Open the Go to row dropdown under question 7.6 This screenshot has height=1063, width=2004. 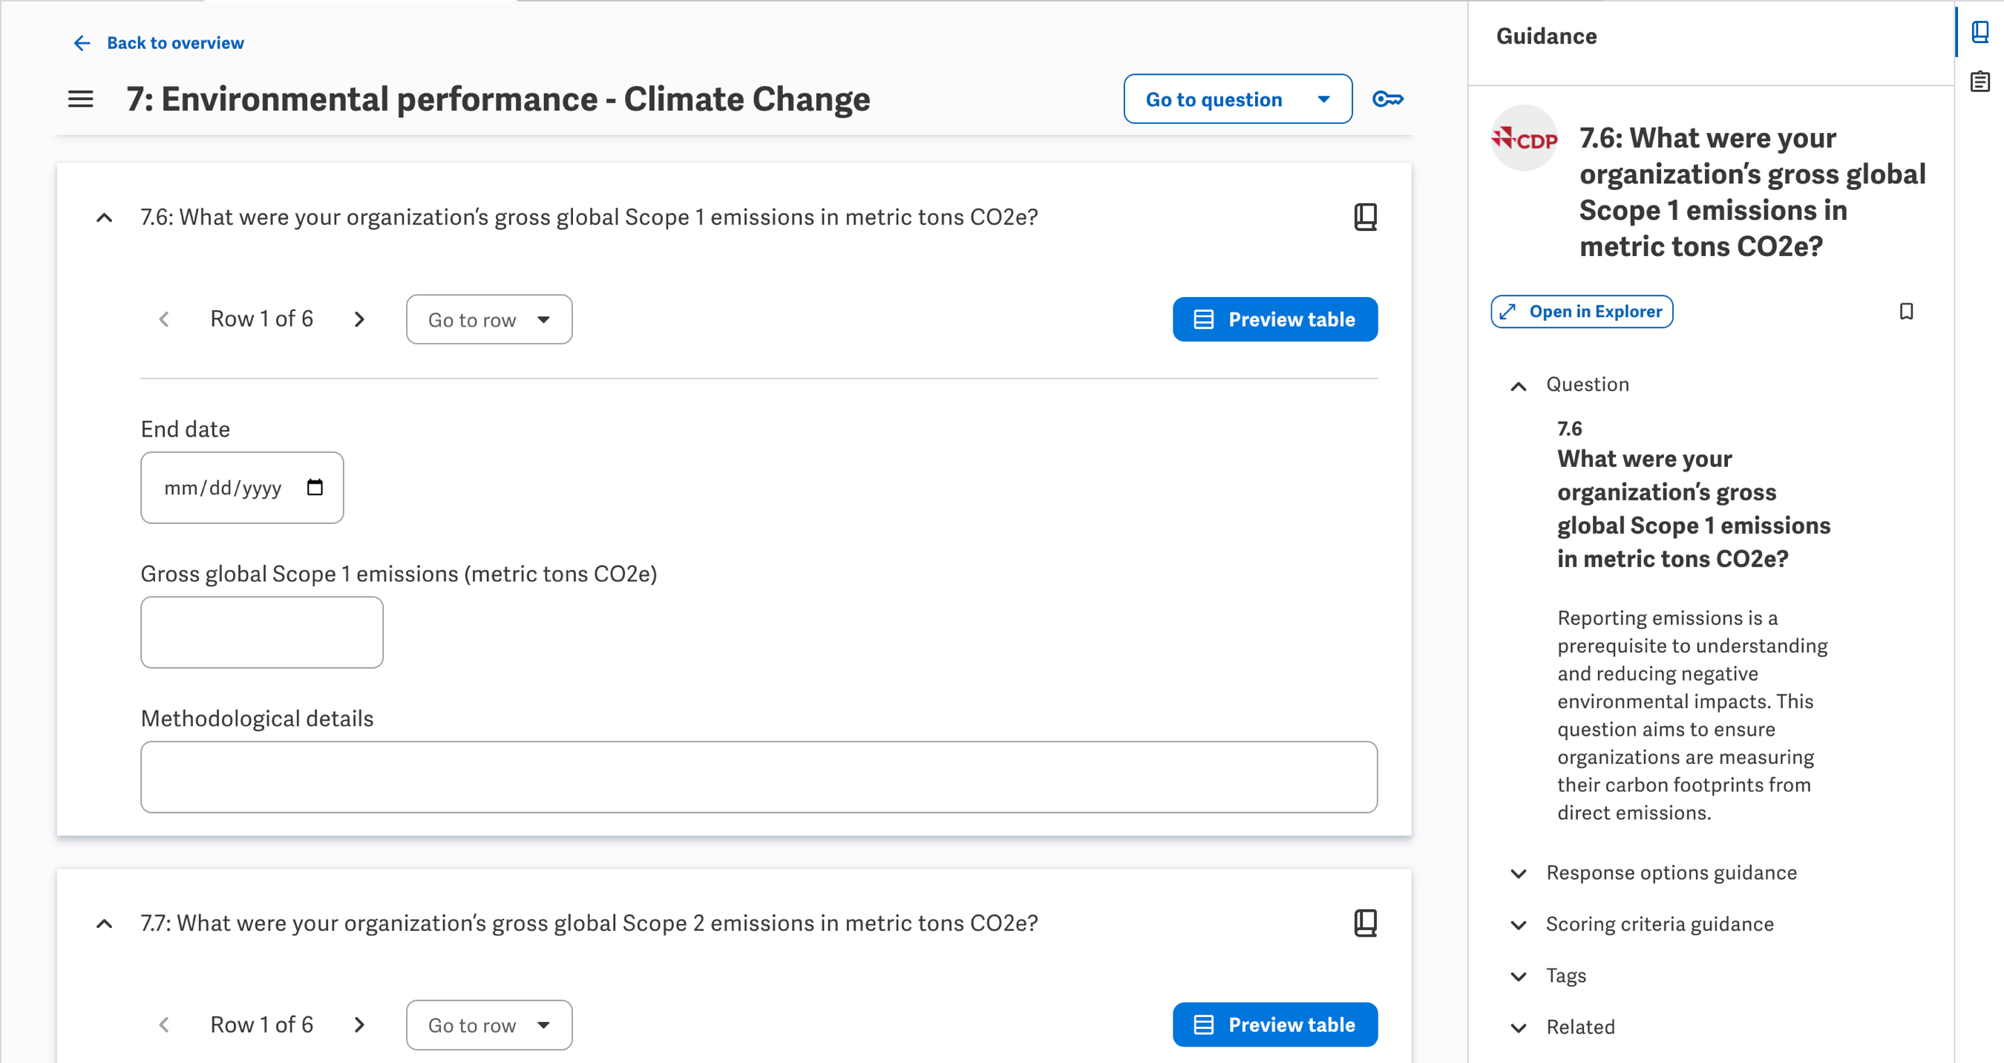[x=488, y=319]
